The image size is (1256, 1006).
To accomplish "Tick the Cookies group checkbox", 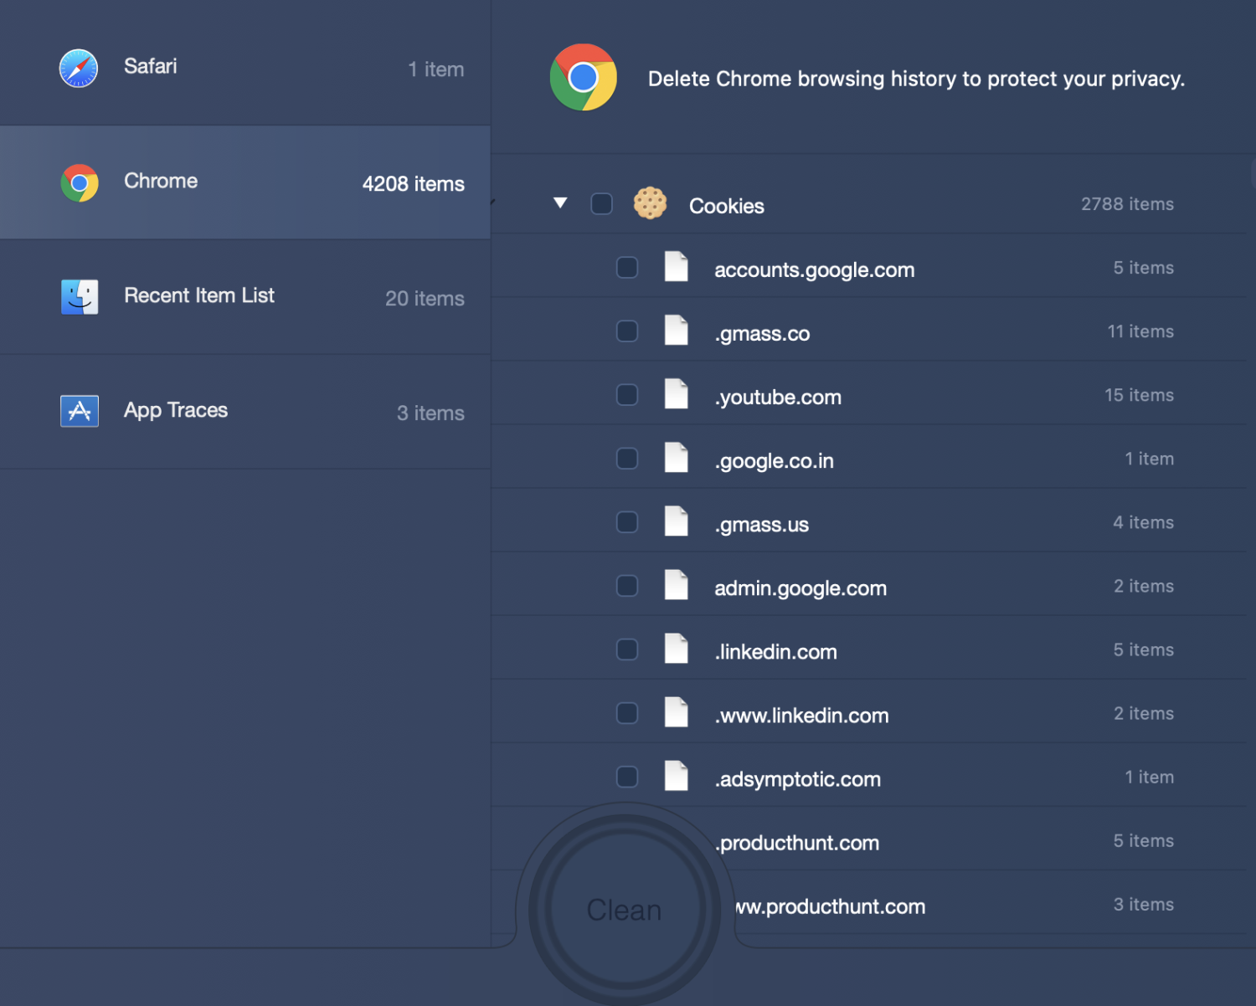I will (601, 204).
